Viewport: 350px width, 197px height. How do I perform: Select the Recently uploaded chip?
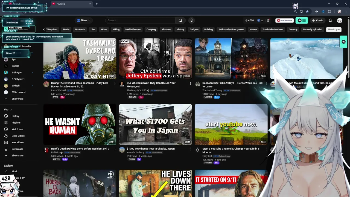pyautogui.click(x=313, y=30)
